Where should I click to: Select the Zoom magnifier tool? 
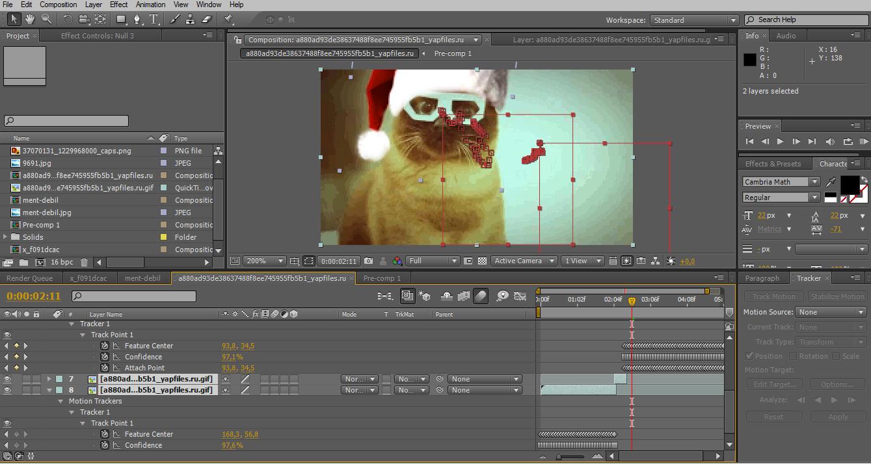[x=46, y=19]
